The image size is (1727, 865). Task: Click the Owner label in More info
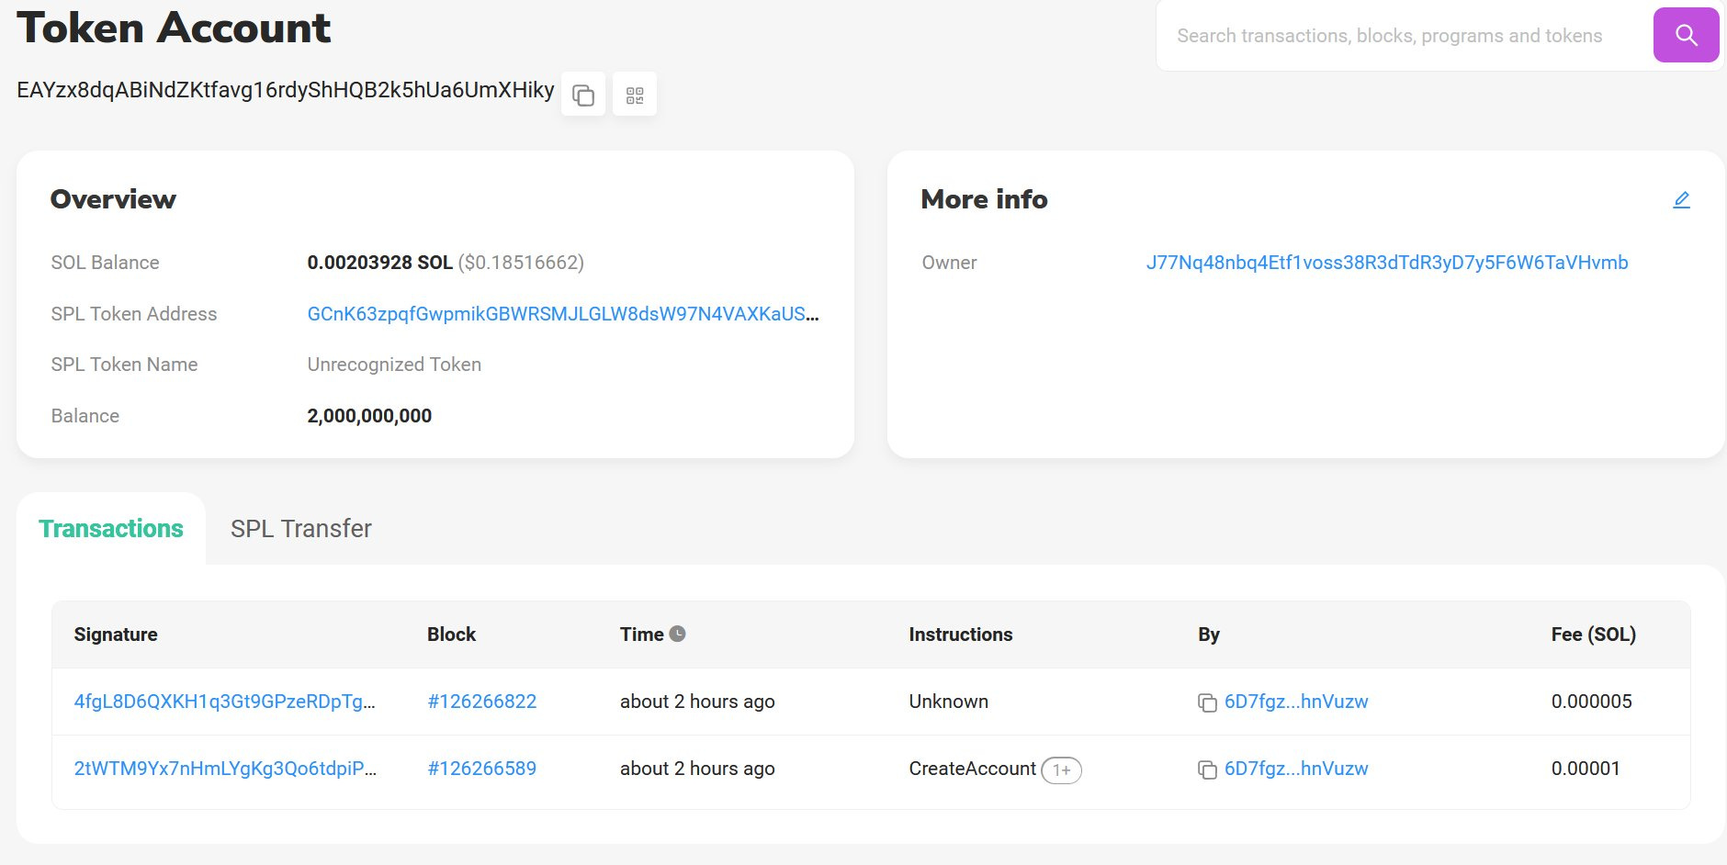(949, 263)
